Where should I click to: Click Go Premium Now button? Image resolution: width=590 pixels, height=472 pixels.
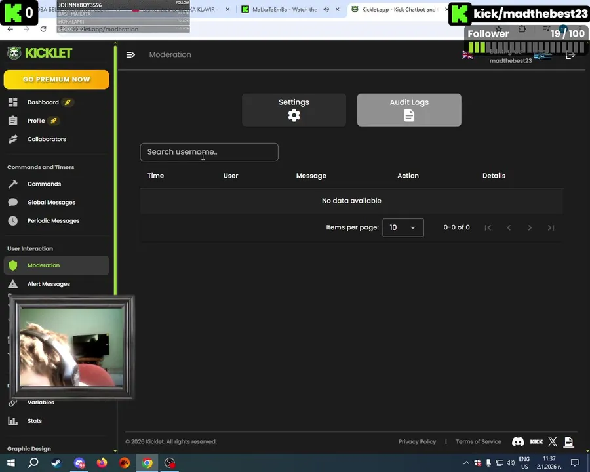[x=56, y=79]
